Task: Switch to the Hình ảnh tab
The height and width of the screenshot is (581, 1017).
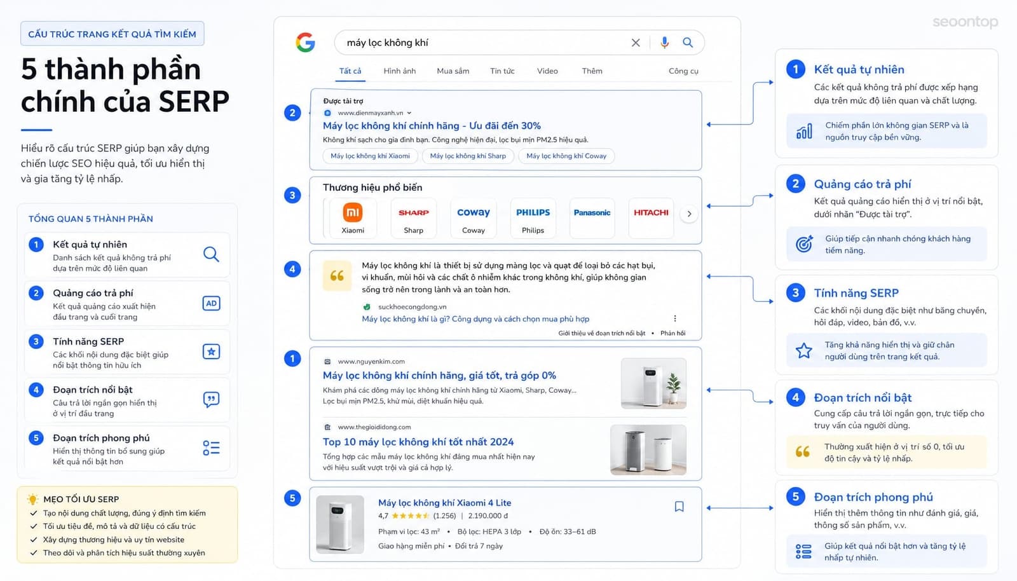Action: (x=400, y=71)
